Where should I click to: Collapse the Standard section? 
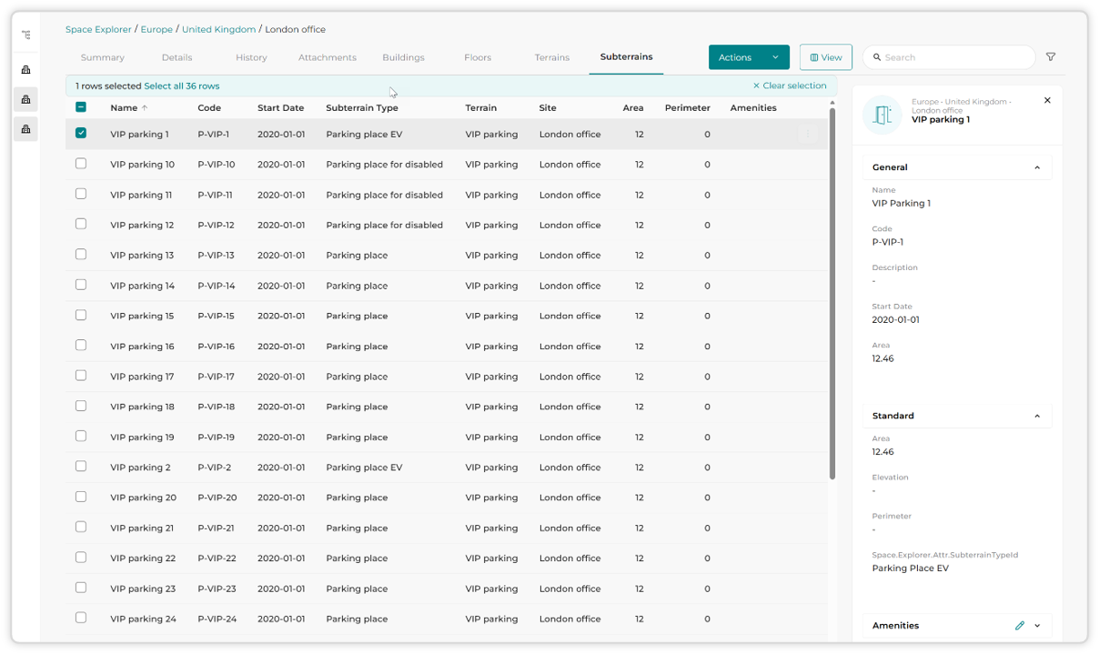pos(1037,416)
